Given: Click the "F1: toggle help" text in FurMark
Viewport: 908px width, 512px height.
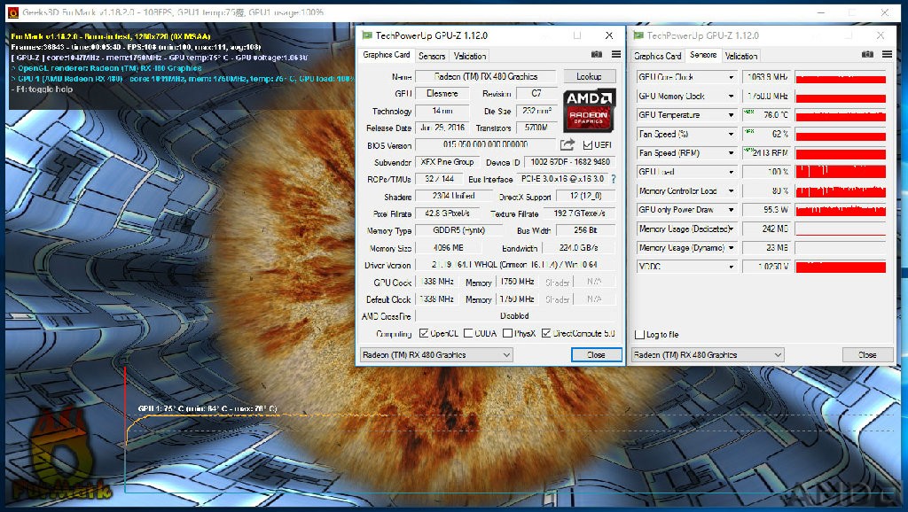Looking at the screenshot, I should pos(43,89).
